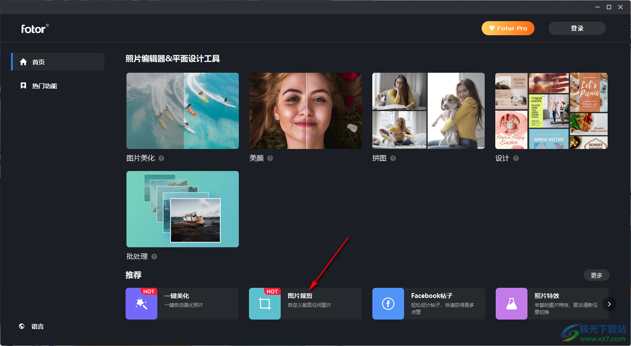The height and width of the screenshot is (346, 631).
Task: Click the help icon beside 设计
Action: pyautogui.click(x=516, y=158)
